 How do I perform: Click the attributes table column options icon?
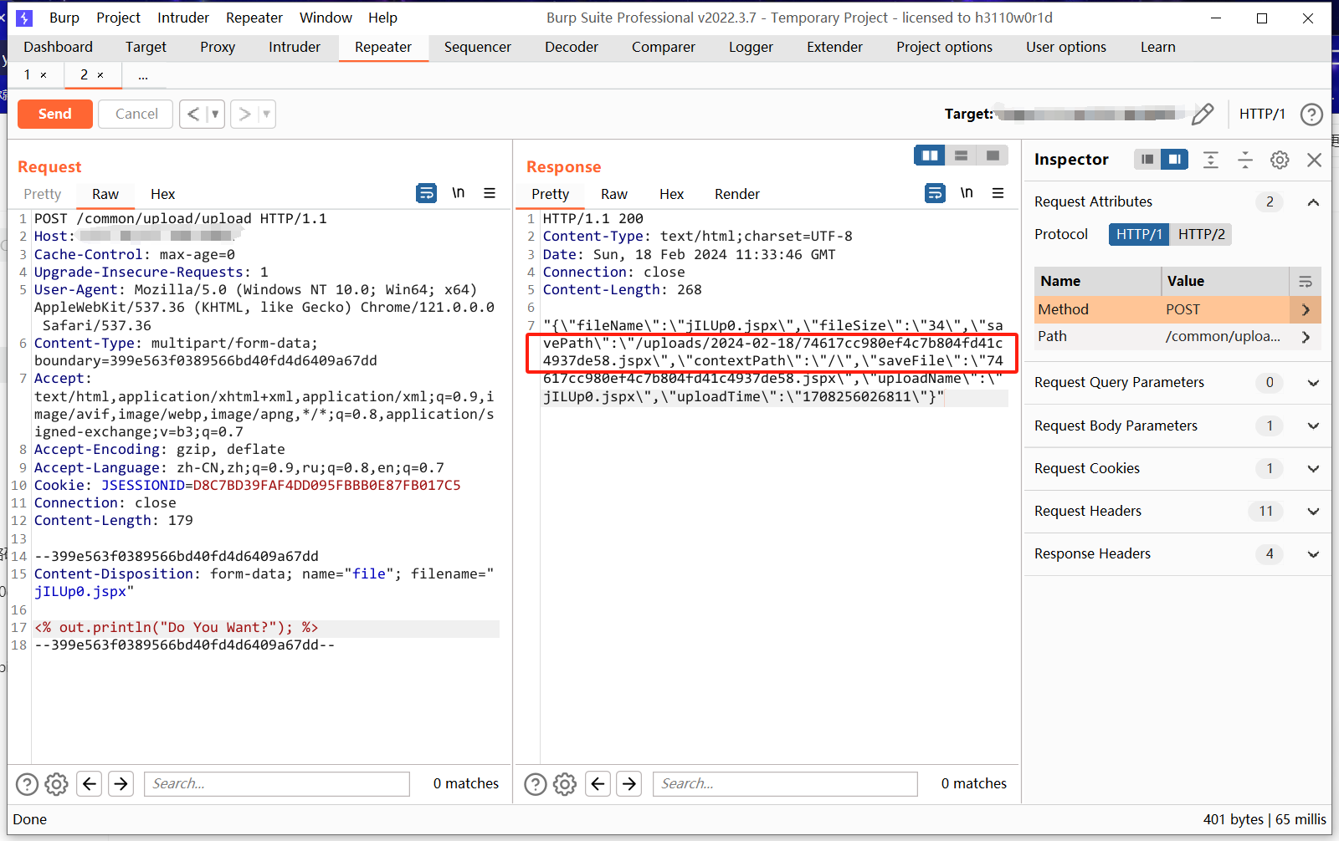pos(1306,282)
